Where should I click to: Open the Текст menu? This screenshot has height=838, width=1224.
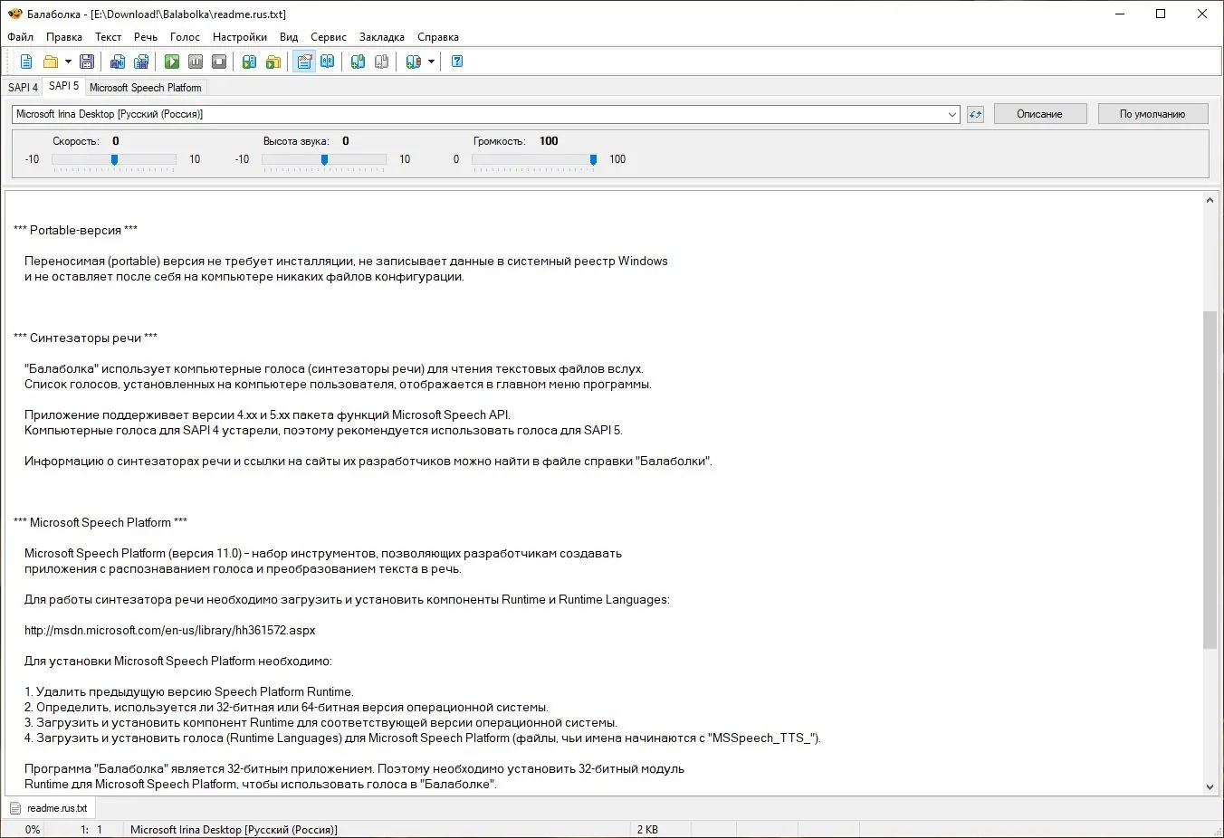pyautogui.click(x=109, y=37)
